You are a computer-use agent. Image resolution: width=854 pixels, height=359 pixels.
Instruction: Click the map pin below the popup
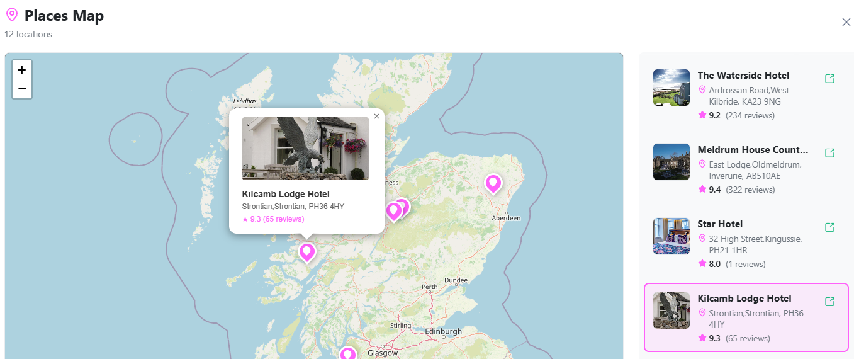pos(306,252)
